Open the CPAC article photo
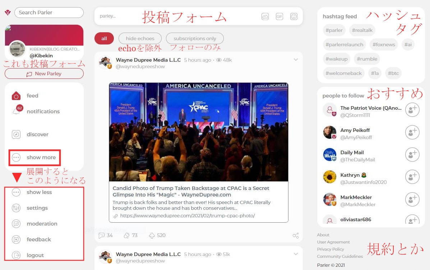The width and height of the screenshot is (430, 270). [x=199, y=132]
